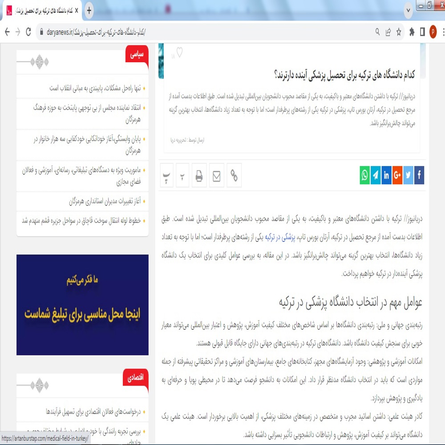Open the سیاسی section tab
This screenshot has width=445, height=445.
(x=137, y=55)
